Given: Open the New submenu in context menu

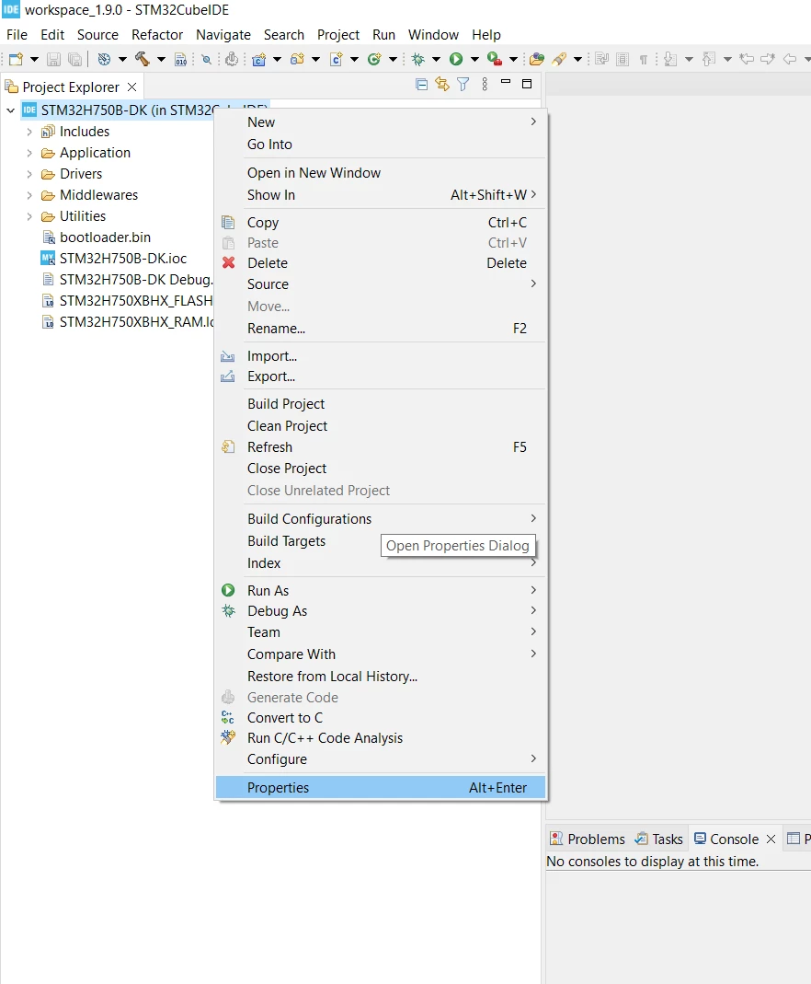Looking at the screenshot, I should tap(381, 122).
